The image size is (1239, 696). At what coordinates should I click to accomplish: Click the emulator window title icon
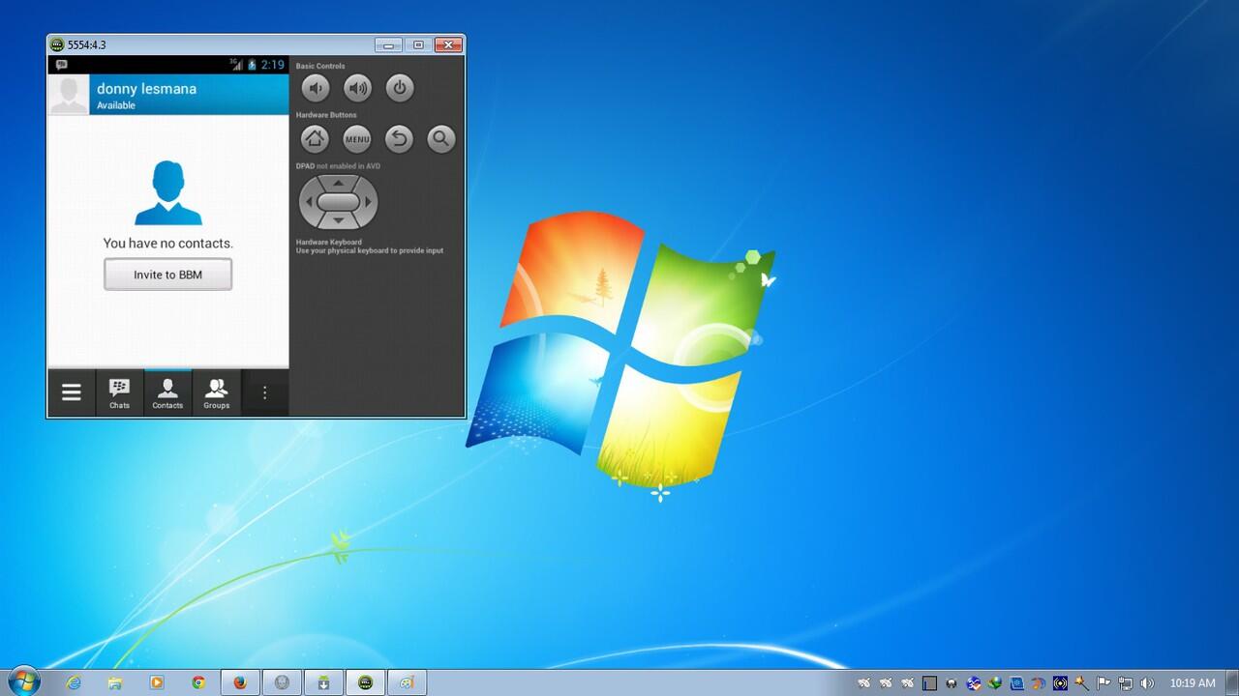coord(57,44)
